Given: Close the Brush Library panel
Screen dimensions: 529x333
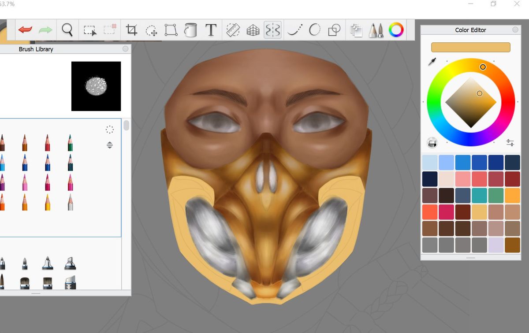Looking at the screenshot, I should (x=126, y=49).
